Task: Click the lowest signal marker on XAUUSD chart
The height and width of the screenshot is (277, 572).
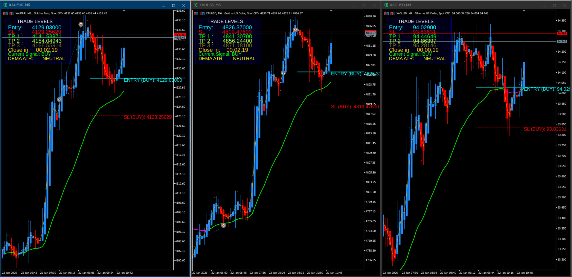Action: point(224,225)
